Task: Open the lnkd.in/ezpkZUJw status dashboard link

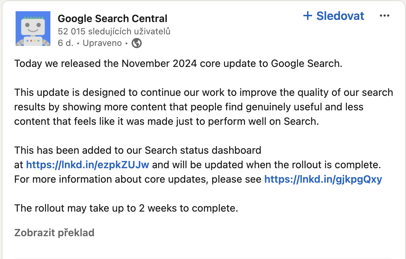Action: [x=87, y=165]
